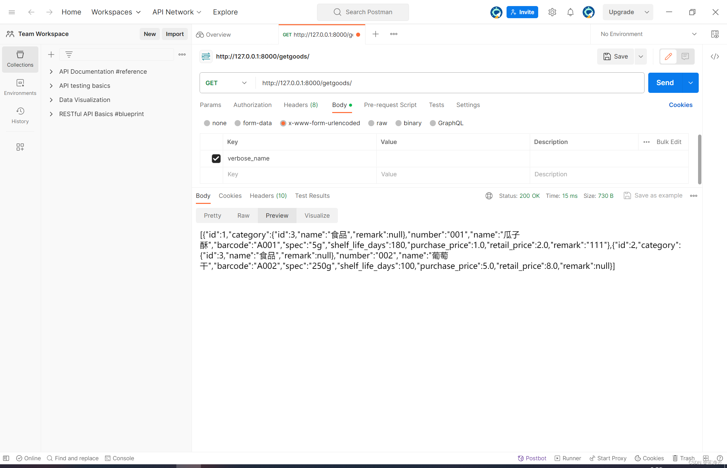The width and height of the screenshot is (727, 468).
Task: Switch to the Authorization tab
Action: 252,105
